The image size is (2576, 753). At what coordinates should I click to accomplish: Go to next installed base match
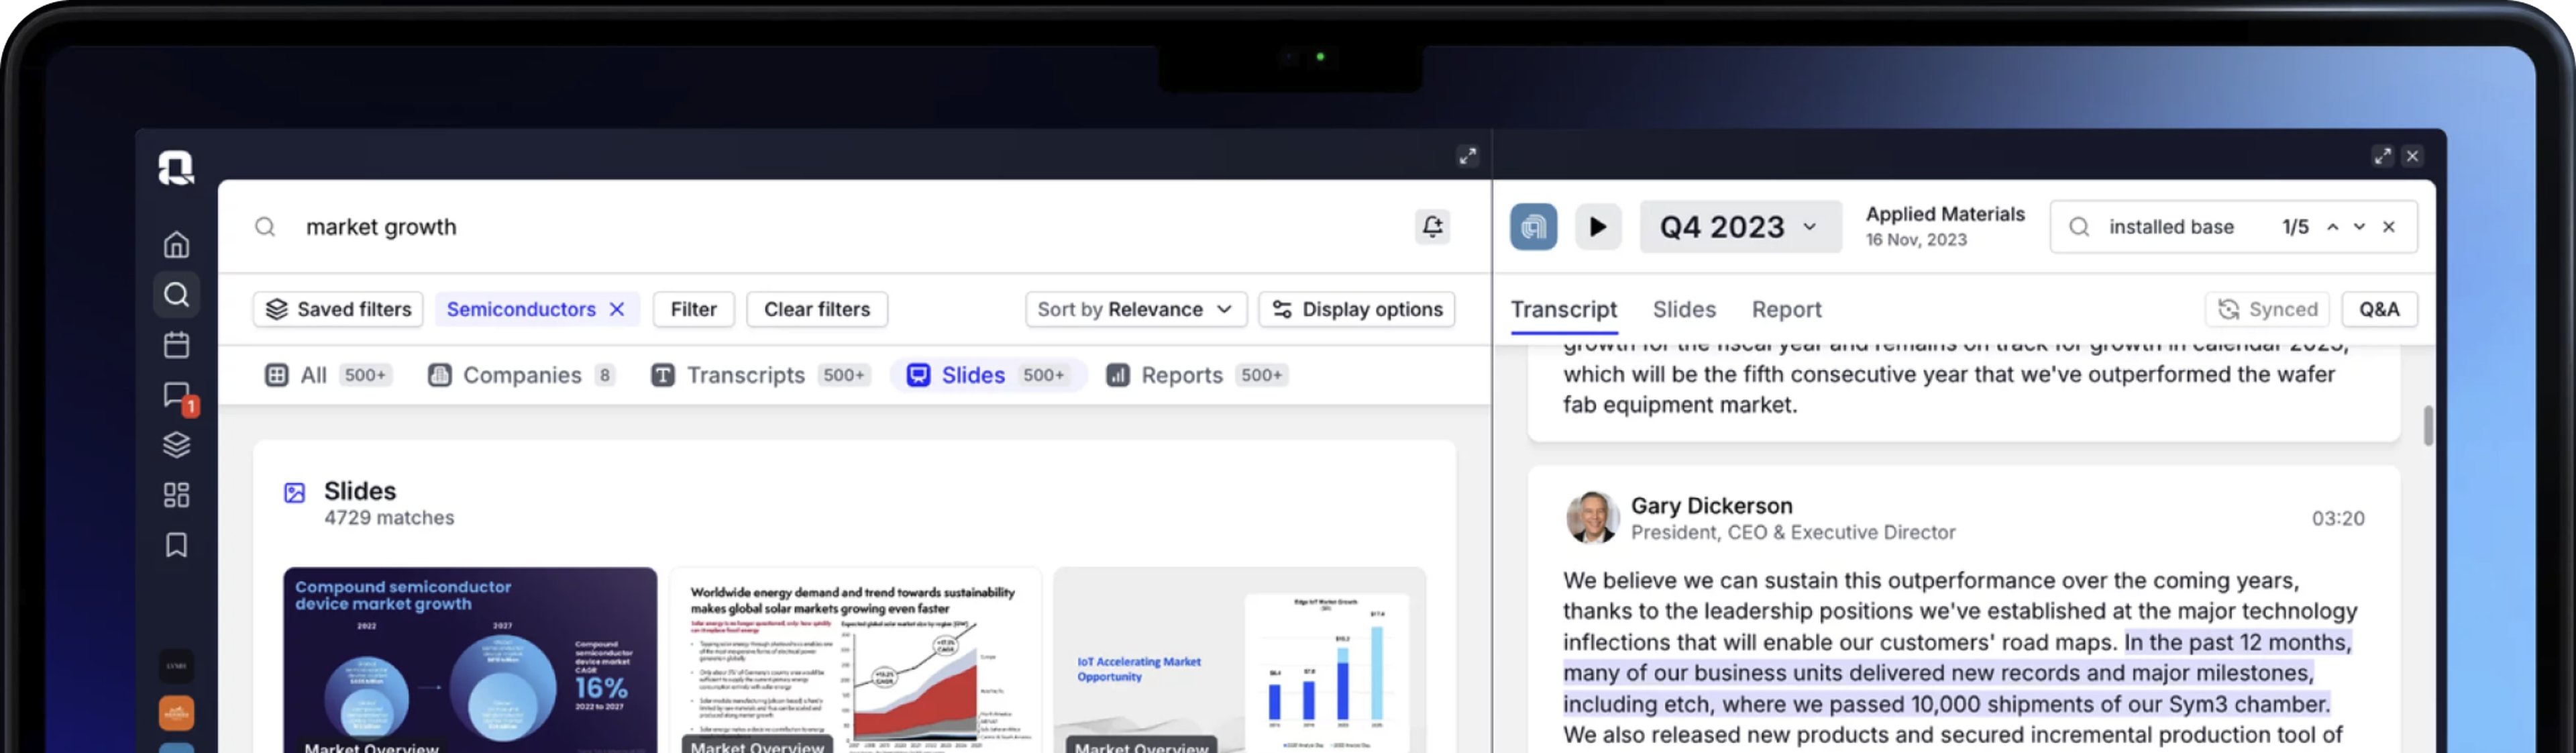(x=2359, y=227)
